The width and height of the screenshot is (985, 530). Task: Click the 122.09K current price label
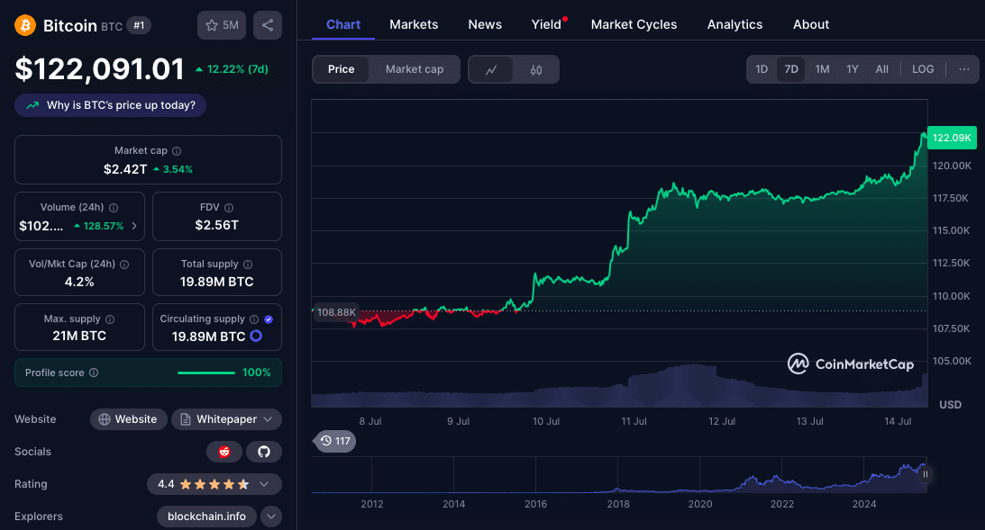951,138
